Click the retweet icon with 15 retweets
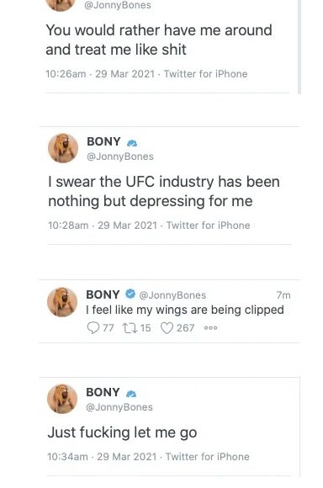Screen dimensions: 323x488 click(x=129, y=328)
